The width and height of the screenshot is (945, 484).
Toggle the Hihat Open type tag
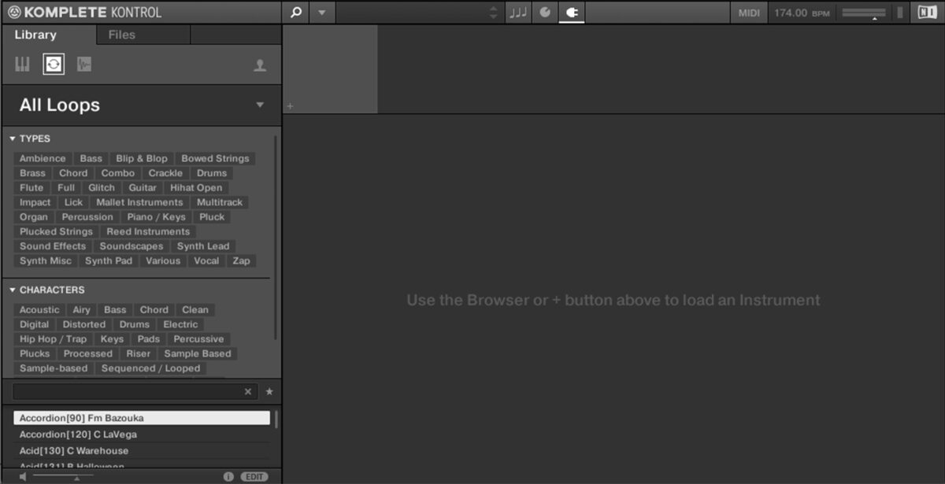click(196, 187)
